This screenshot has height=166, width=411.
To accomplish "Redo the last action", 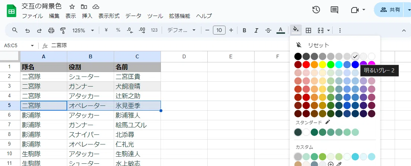I will (39, 30).
